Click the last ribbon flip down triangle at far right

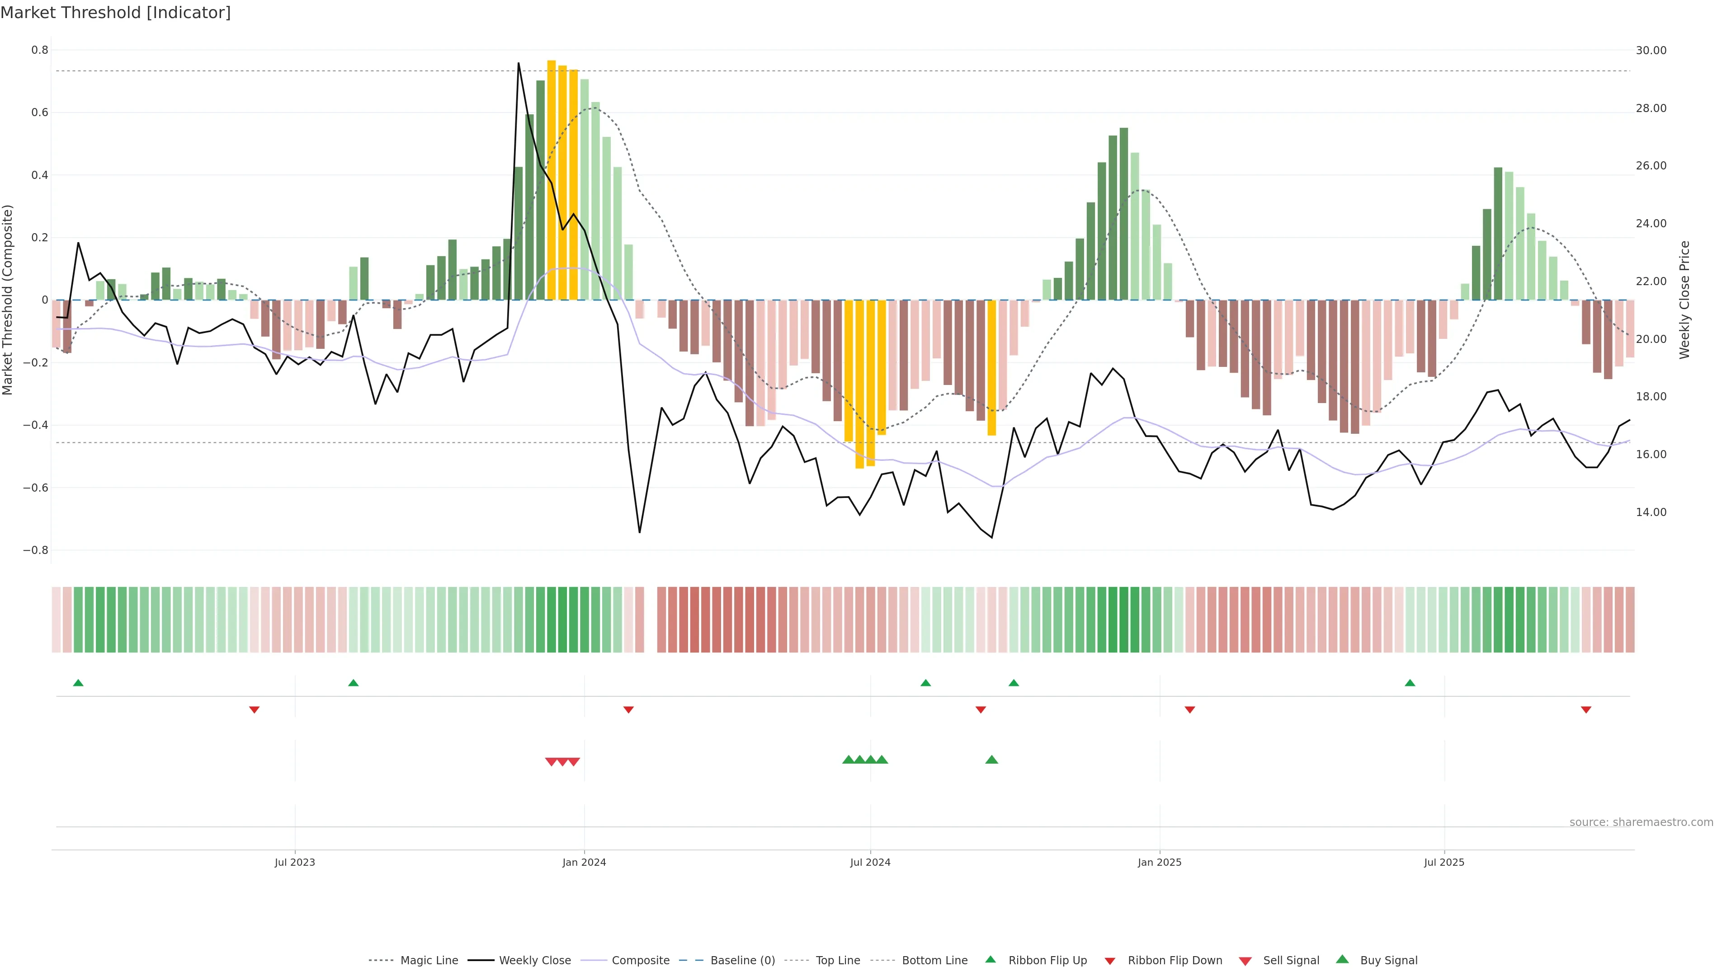1586,710
